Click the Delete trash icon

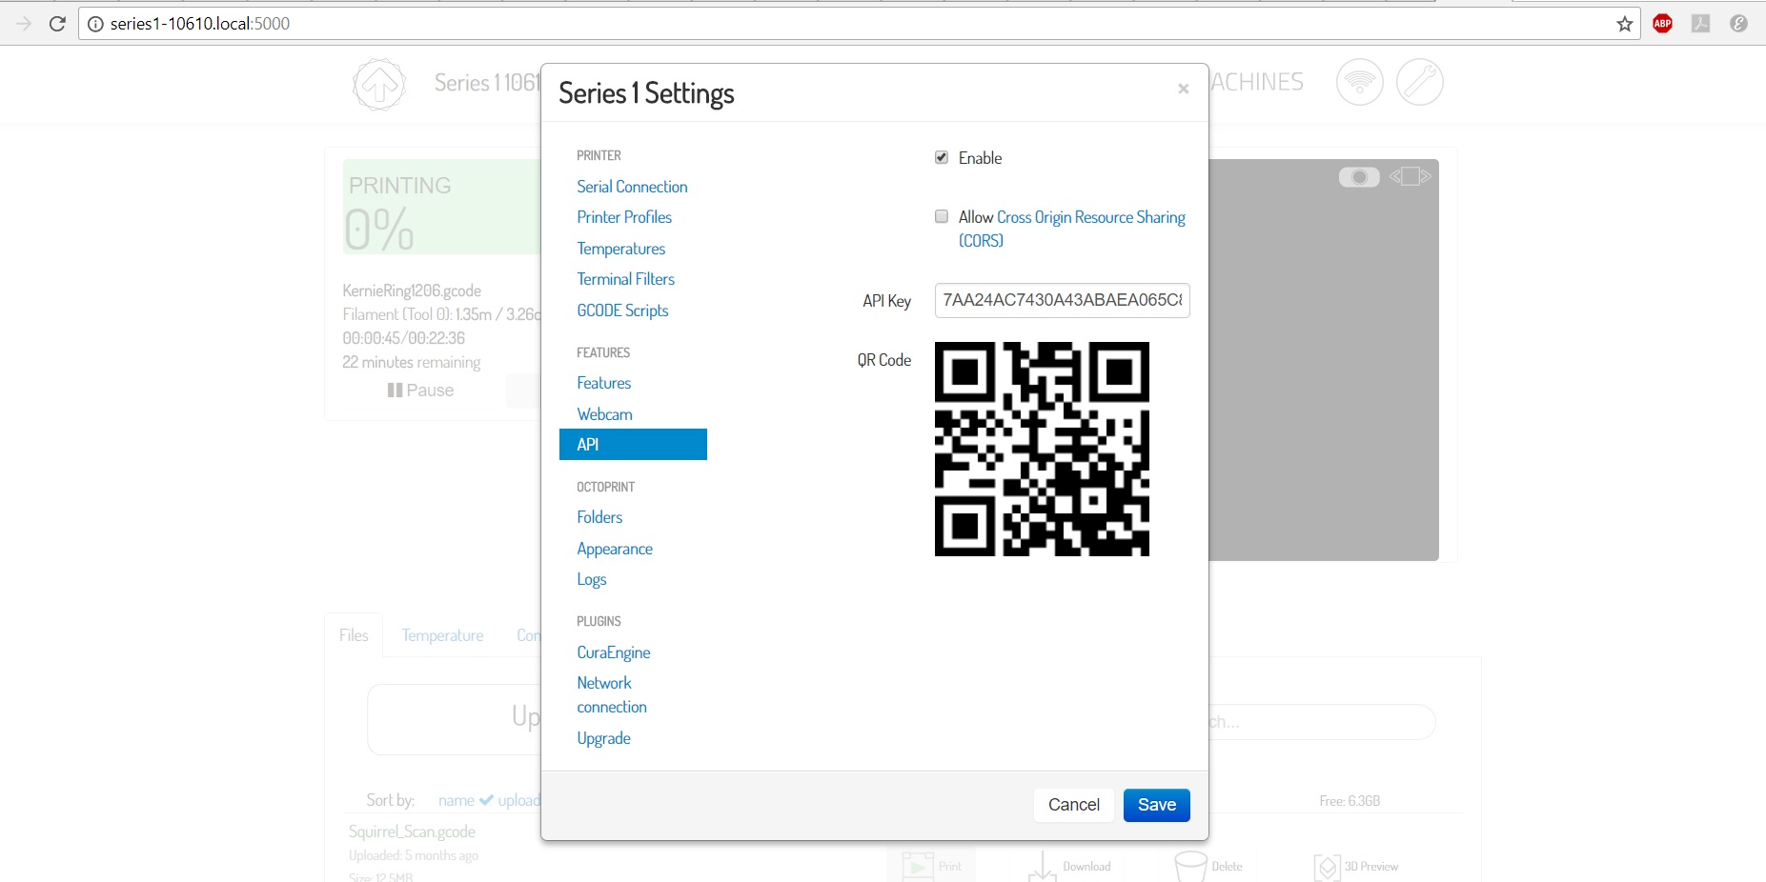(1189, 866)
